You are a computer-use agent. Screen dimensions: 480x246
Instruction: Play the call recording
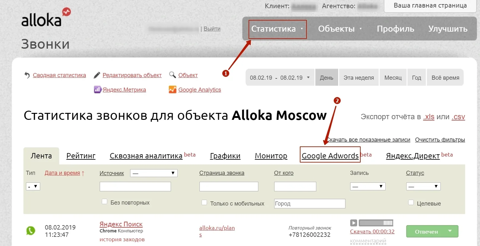(354, 223)
